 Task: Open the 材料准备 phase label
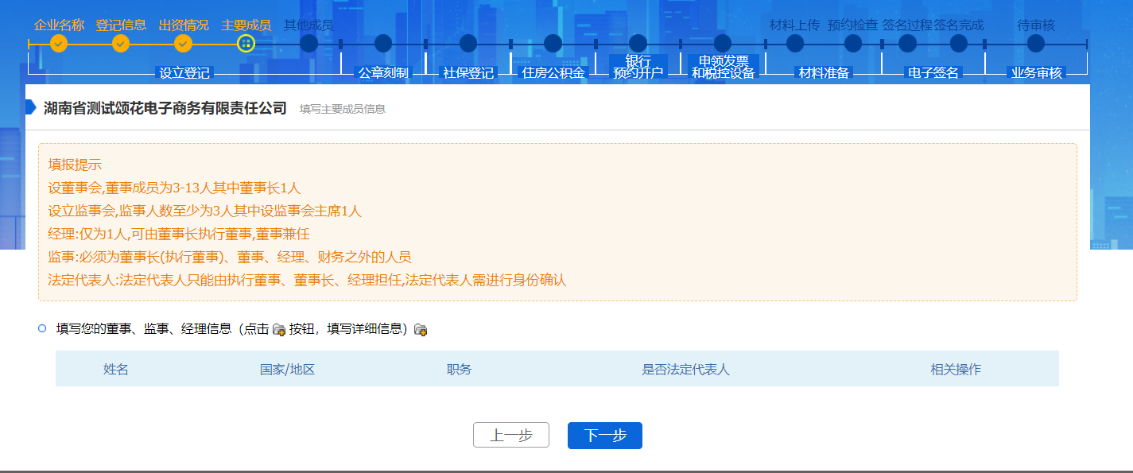(825, 73)
